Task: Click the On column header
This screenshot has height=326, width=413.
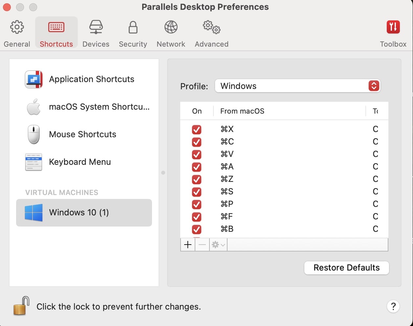Action: coord(197,111)
